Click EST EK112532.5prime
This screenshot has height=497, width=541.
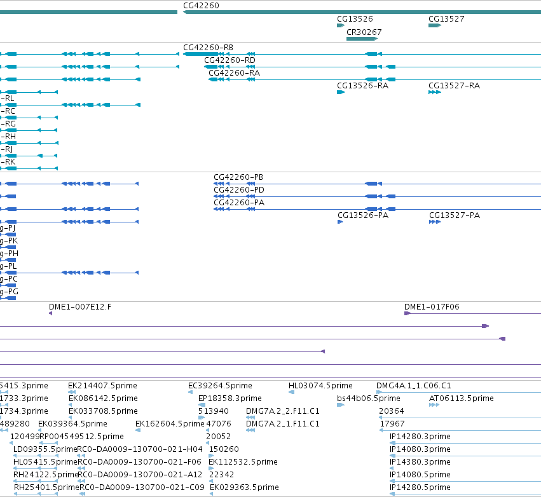(x=243, y=462)
